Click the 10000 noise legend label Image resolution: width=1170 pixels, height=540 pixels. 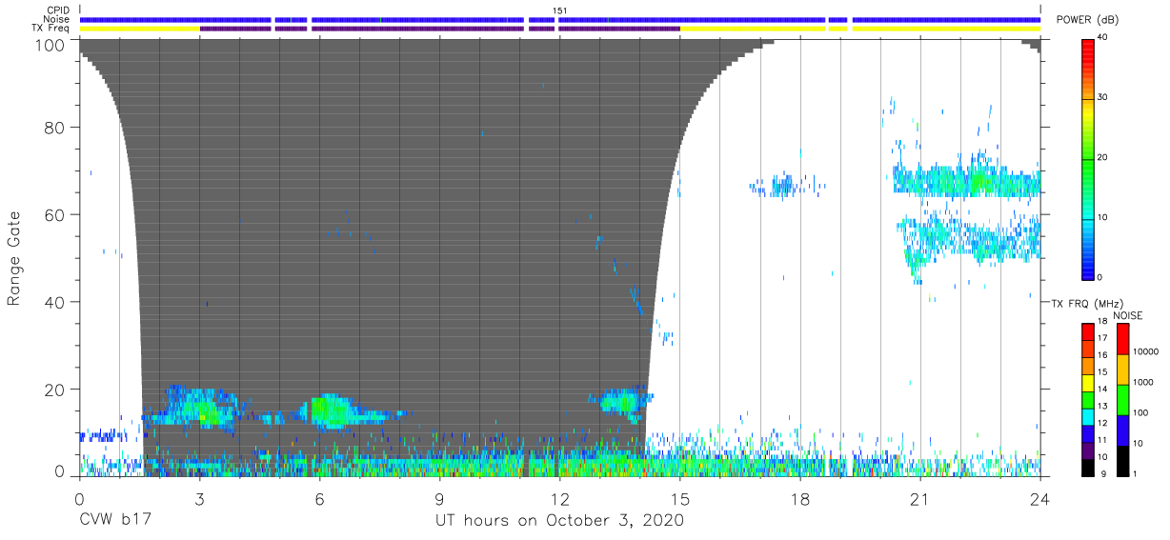1147,352
